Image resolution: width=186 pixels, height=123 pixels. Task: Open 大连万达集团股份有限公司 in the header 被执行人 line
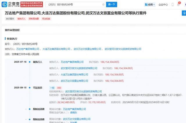click(x=56, y=49)
